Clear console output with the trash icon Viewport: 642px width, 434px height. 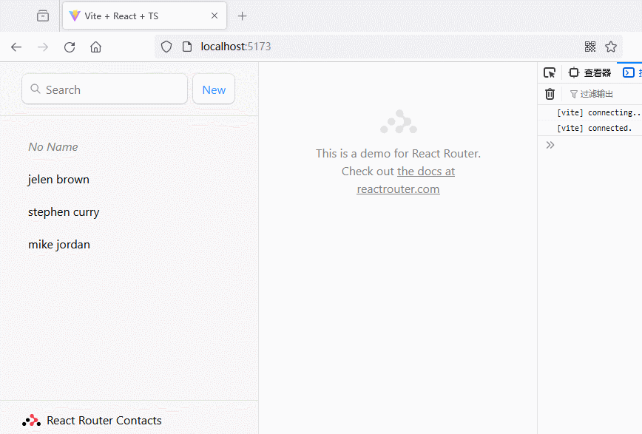point(550,94)
